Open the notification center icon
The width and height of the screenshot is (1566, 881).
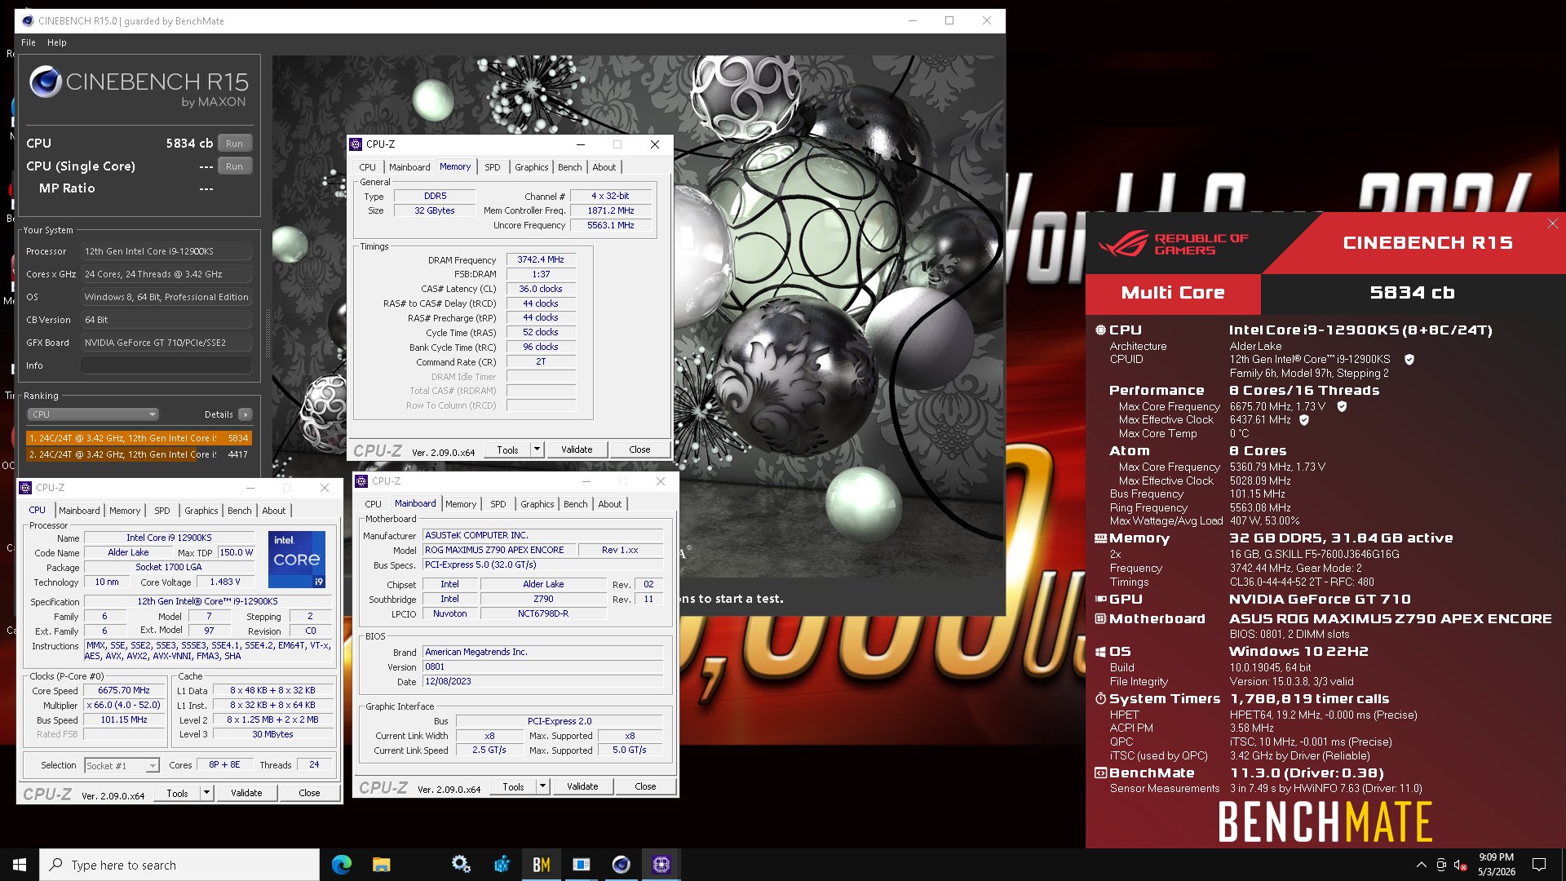1539,865
